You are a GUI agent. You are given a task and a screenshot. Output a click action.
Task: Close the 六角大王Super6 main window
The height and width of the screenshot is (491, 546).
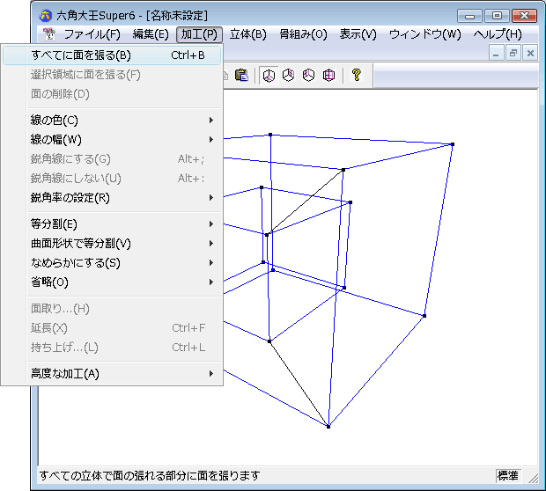(x=524, y=16)
